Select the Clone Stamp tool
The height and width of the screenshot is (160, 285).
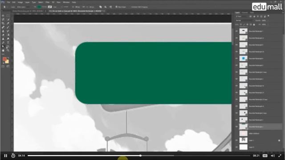click(3, 31)
